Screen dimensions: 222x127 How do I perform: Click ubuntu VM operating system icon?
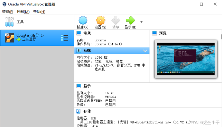pos(9,38)
